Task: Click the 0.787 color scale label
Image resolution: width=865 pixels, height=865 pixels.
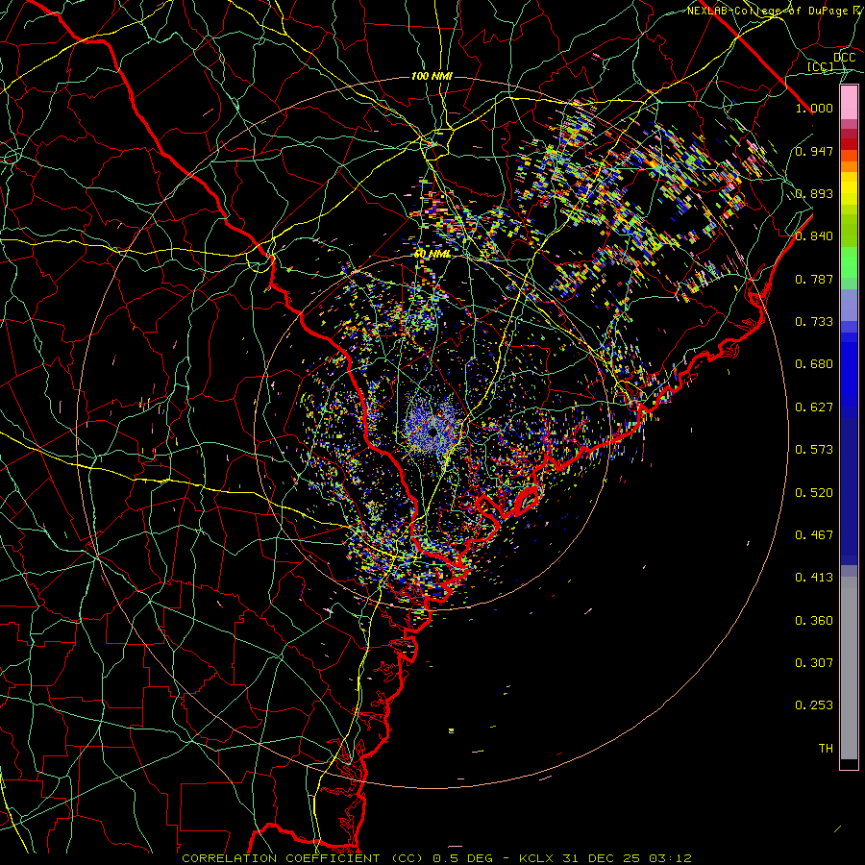Action: (x=814, y=279)
